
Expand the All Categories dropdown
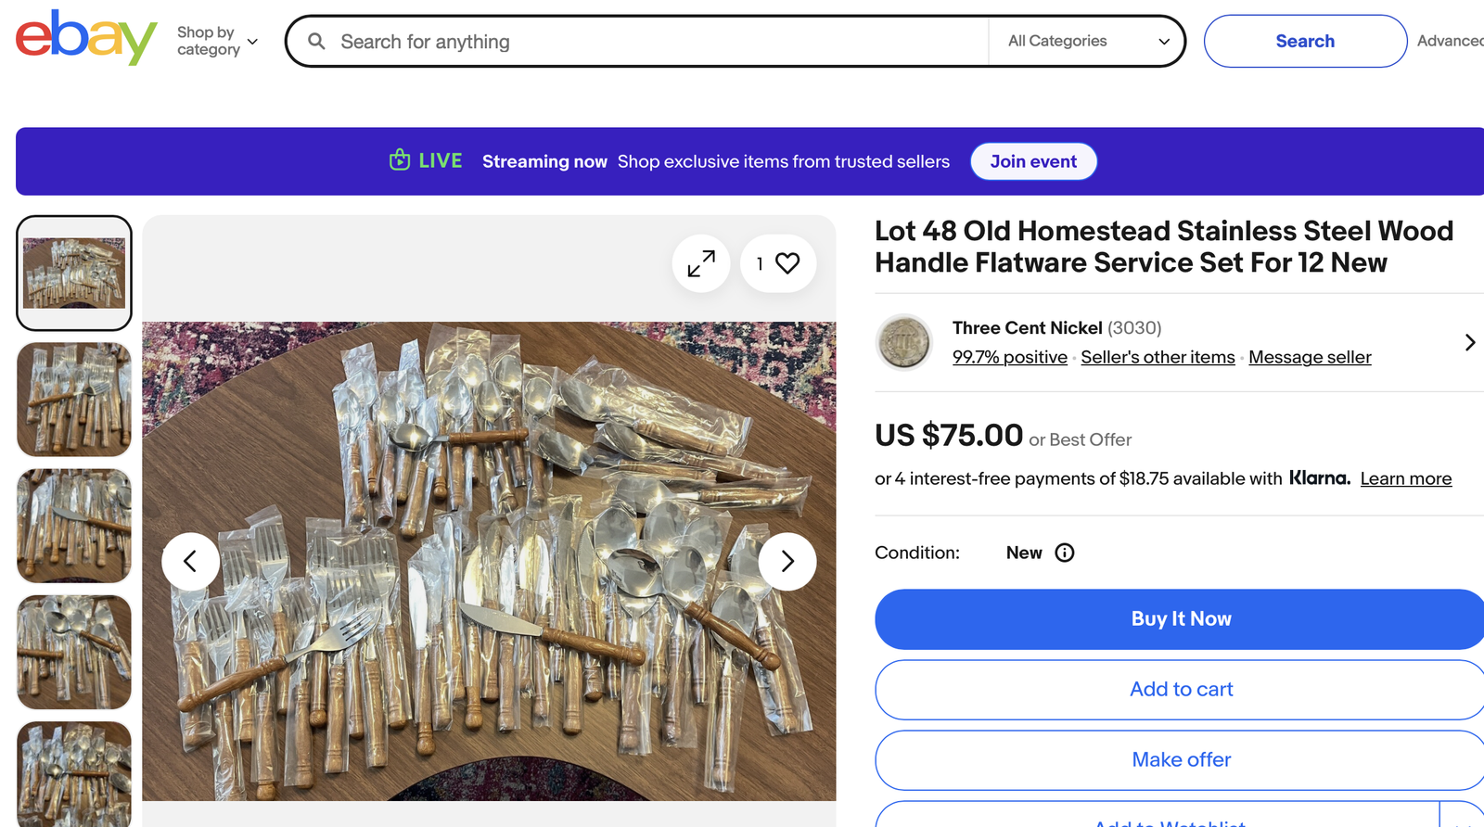click(x=1087, y=41)
